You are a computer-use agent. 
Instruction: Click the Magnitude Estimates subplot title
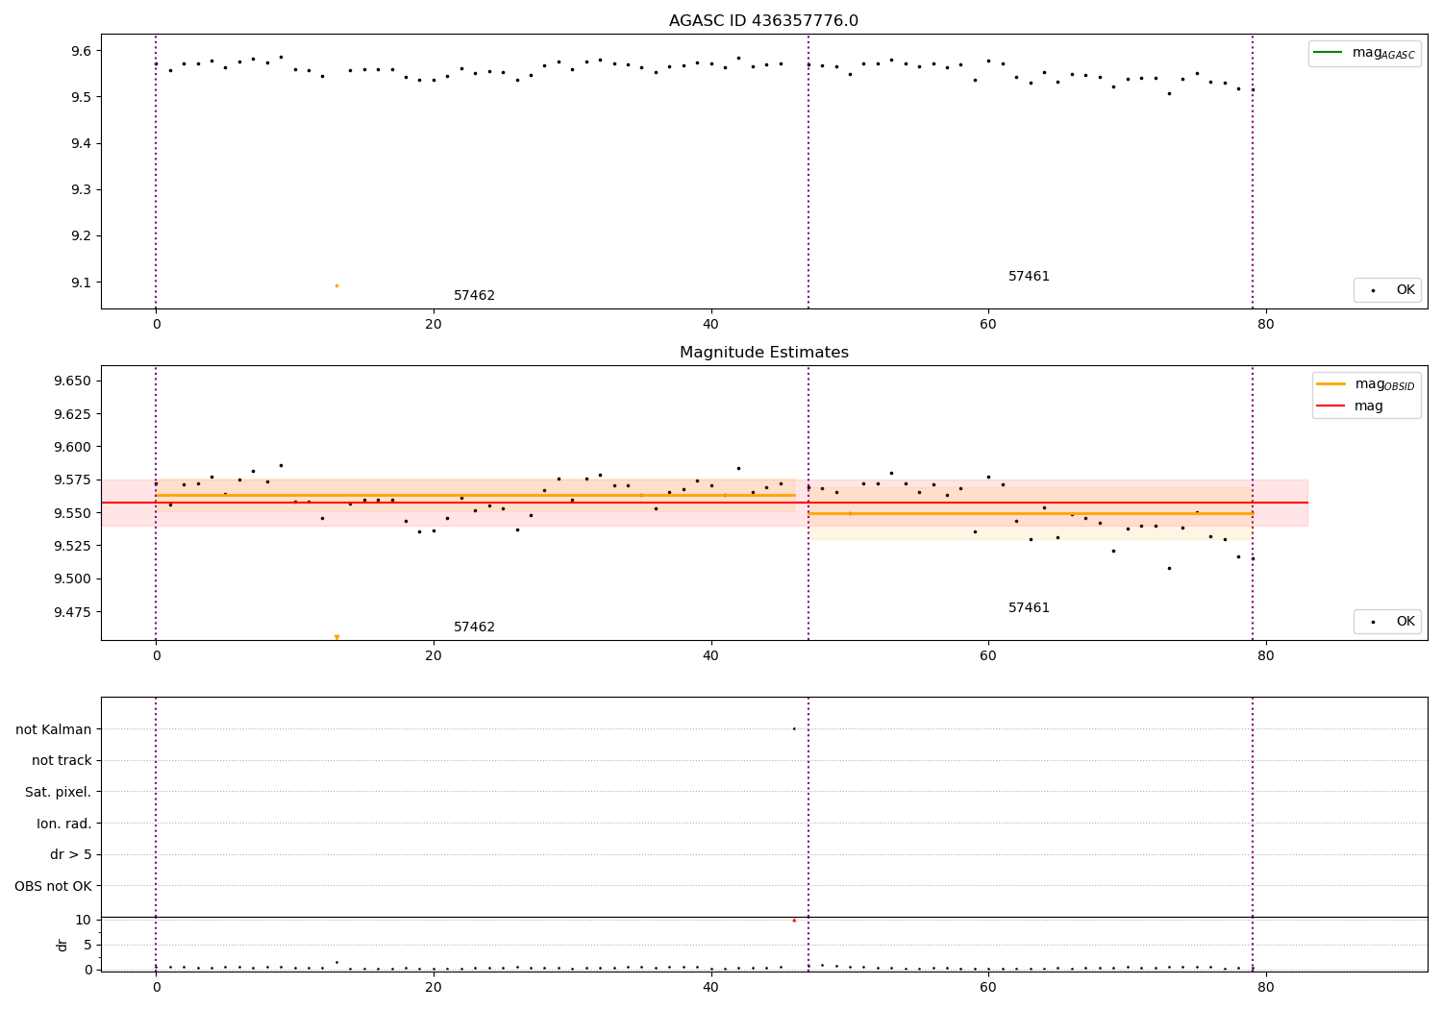coord(763,353)
